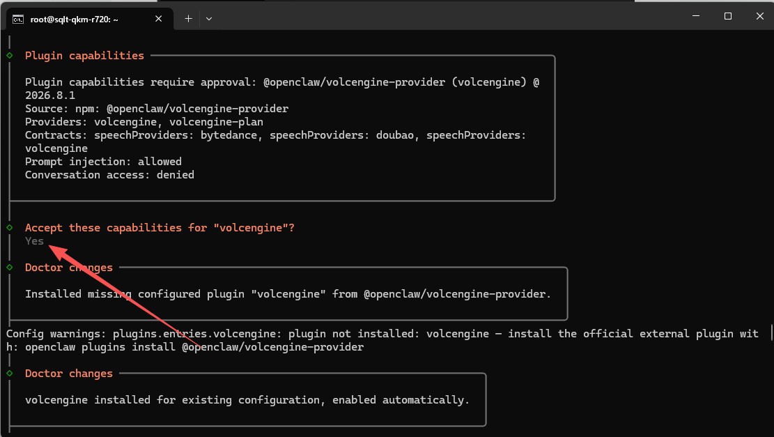Maximize the terminal window
Image resolution: width=774 pixels, height=437 pixels.
tap(727, 16)
